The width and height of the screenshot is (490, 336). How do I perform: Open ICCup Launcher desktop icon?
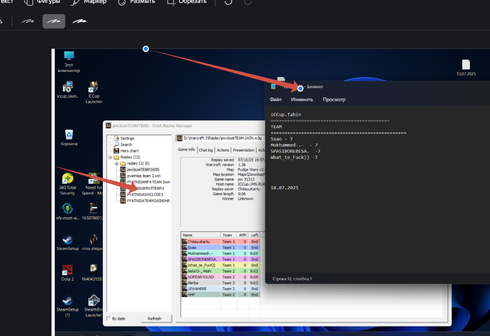point(93,93)
